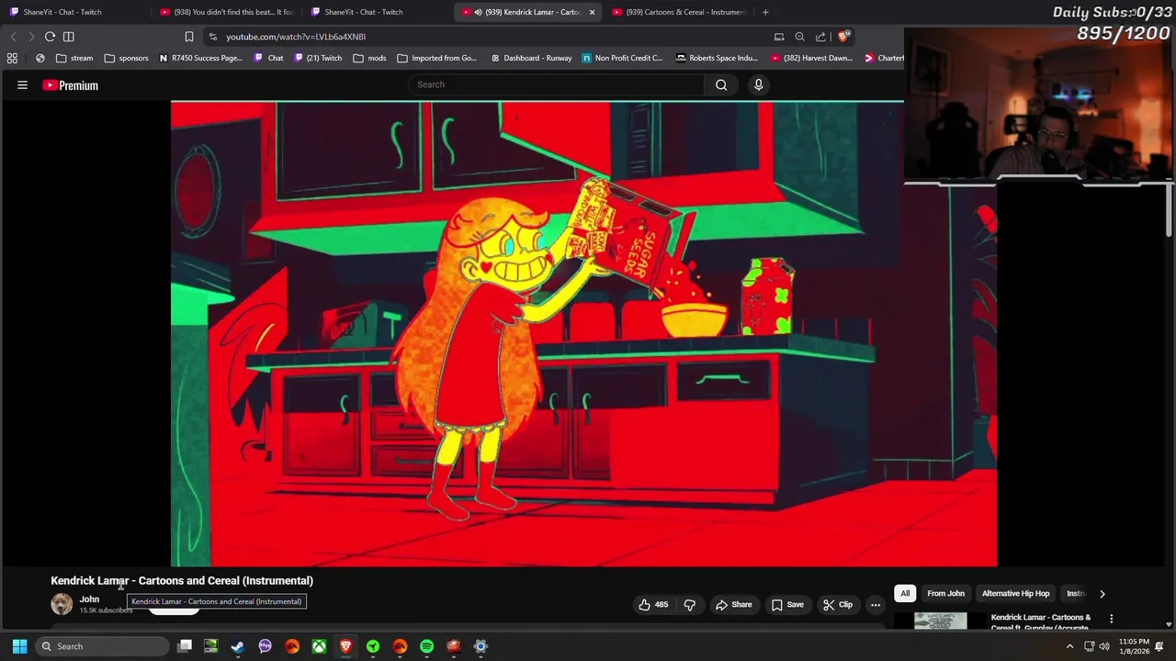Click the cast/picture-in-picture icon in address bar
The image size is (1176, 661).
pyautogui.click(x=779, y=37)
